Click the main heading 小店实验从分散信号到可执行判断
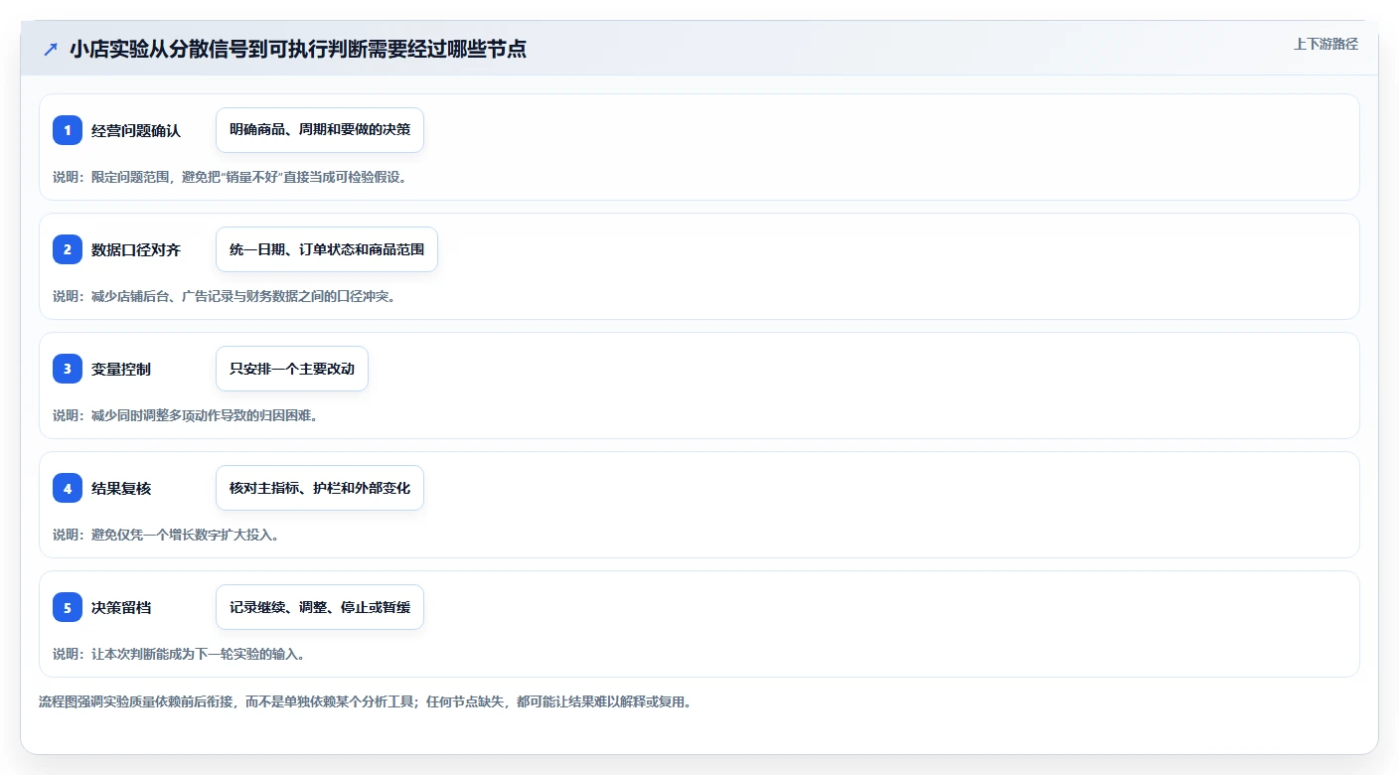The height and width of the screenshot is (775, 1399). pyautogui.click(x=298, y=49)
